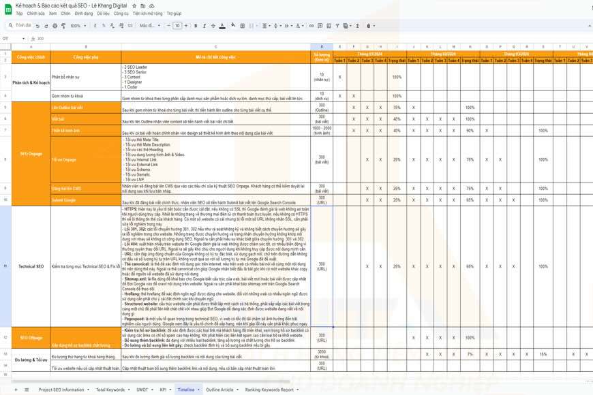Open the fill color bucket picker
Screen dimensions: 593x395
(x=233, y=26)
